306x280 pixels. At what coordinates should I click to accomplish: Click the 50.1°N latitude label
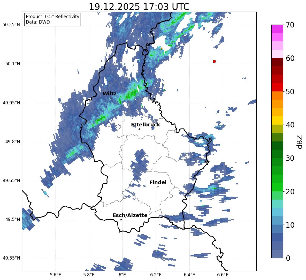coord(13,64)
